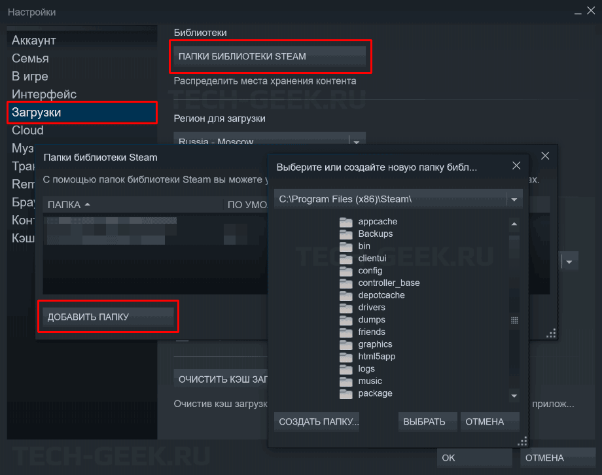Click СОЗДАТЬ ПАПКУ button

[319, 421]
